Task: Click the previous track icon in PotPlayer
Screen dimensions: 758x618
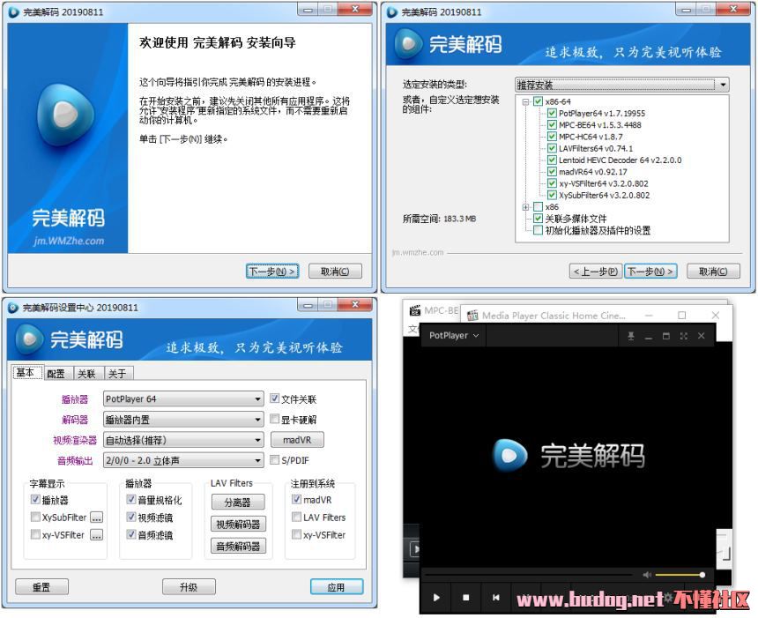Action: point(495,598)
